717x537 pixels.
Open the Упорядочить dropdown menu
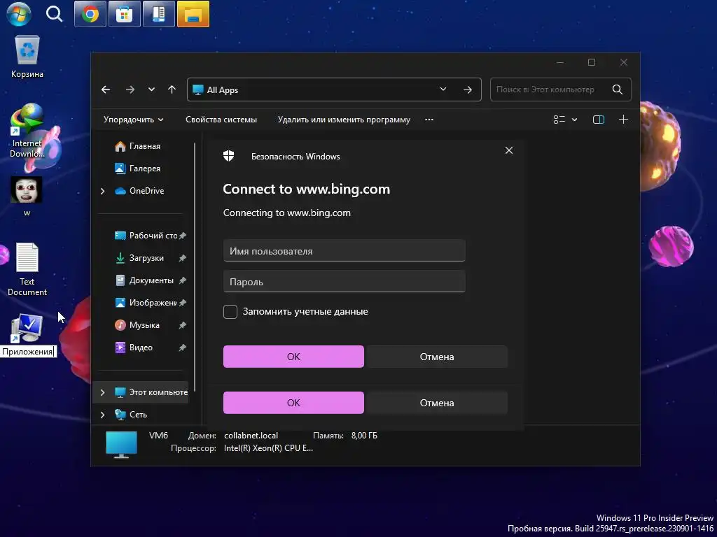click(x=133, y=120)
